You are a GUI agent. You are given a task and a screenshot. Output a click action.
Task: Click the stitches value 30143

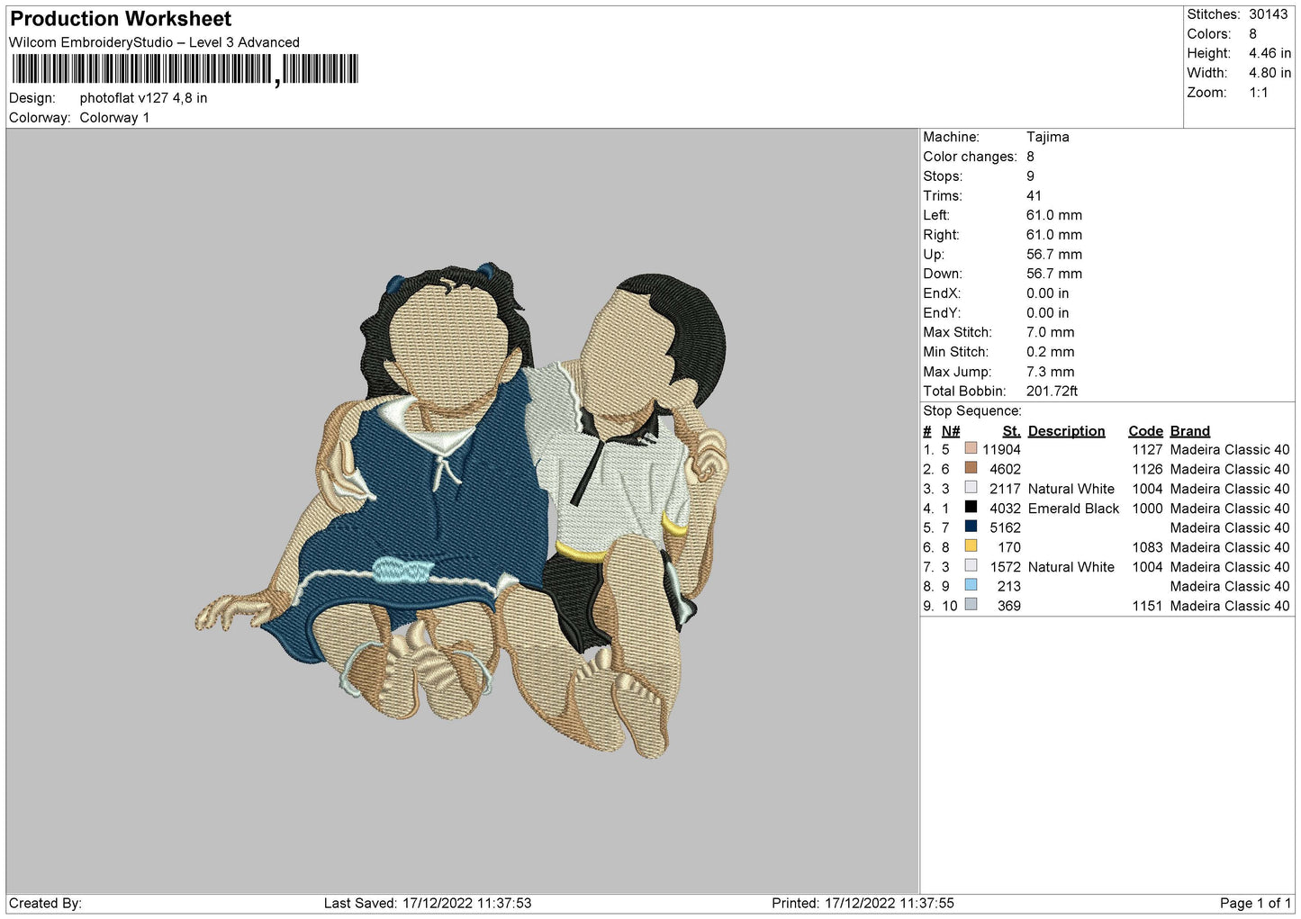click(x=1268, y=14)
